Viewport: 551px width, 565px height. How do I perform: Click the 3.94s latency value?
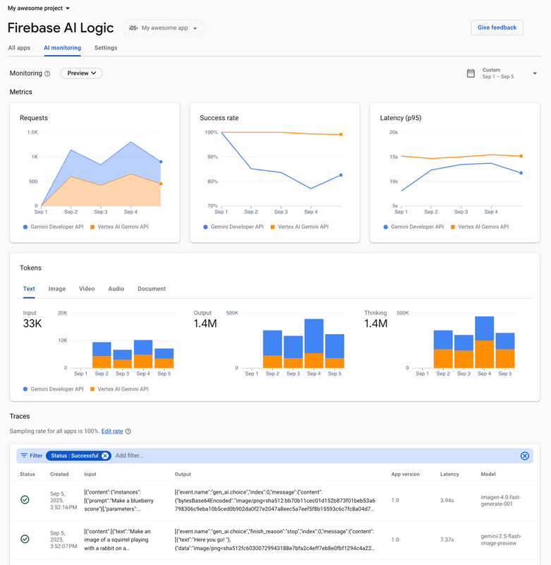pos(447,501)
